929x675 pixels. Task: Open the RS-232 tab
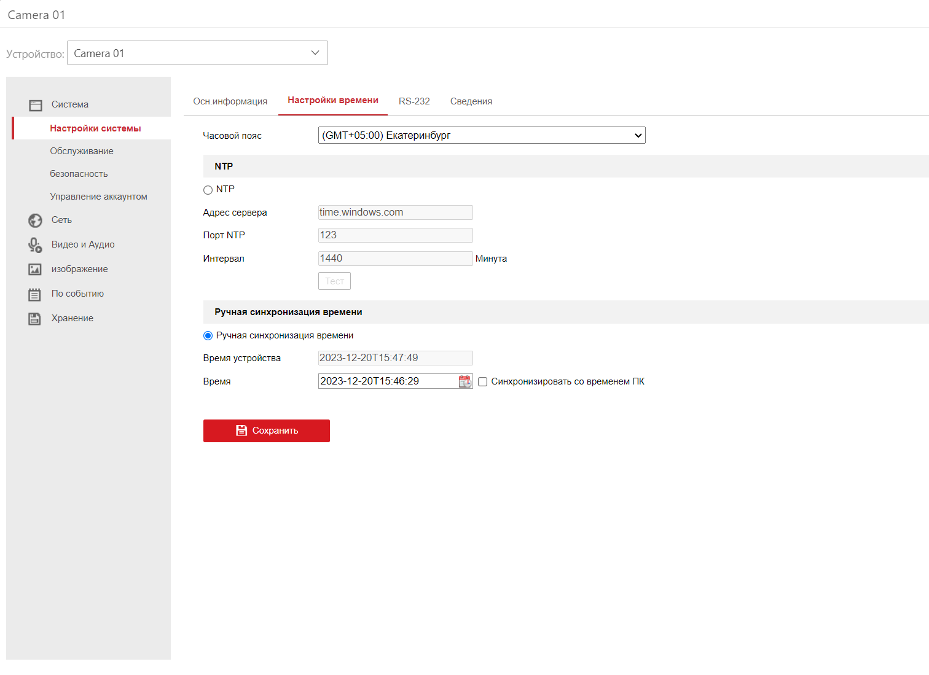point(414,101)
